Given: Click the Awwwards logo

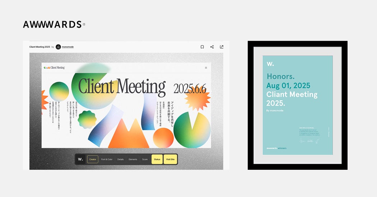Looking at the screenshot, I should [x=54, y=24].
